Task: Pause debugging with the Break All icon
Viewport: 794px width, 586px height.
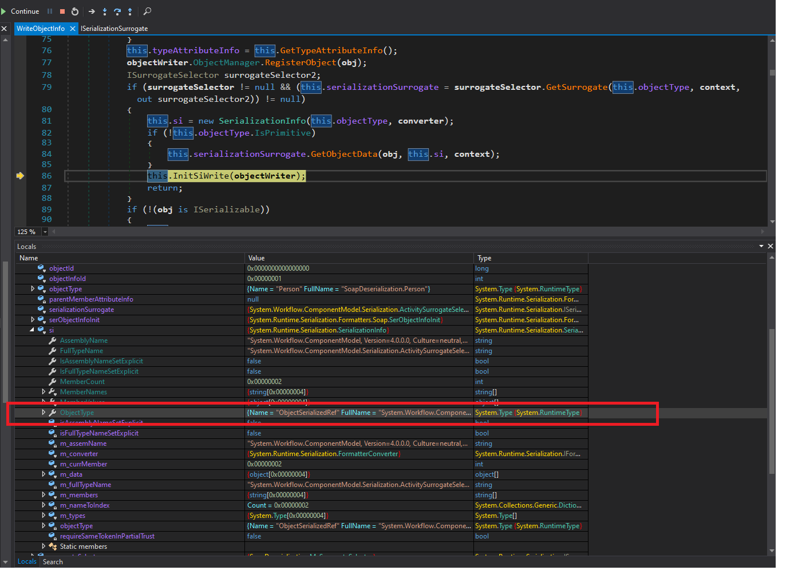Action: click(x=50, y=11)
